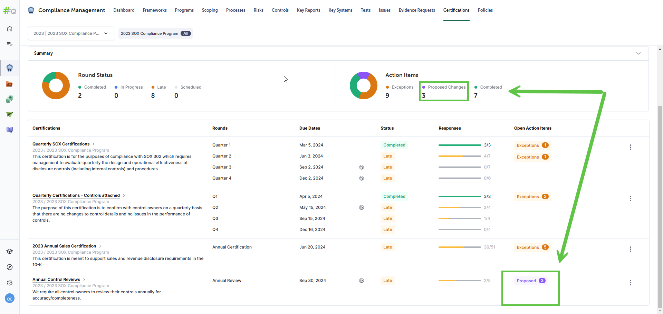
Task: Open three-dot menu for Annual Control Reviews
Action: (630, 283)
